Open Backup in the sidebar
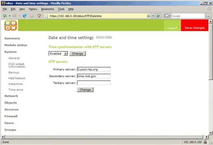 click(14, 72)
